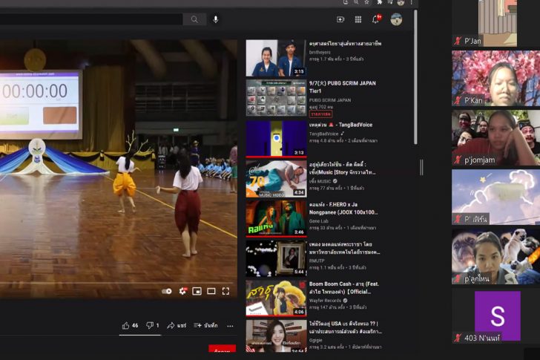Open the YouTube create video icon

click(340, 19)
